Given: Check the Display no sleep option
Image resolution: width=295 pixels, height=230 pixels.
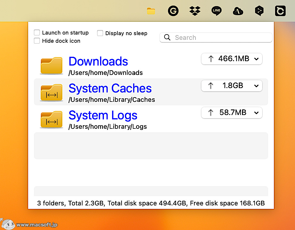Looking at the screenshot, I should 100,33.
